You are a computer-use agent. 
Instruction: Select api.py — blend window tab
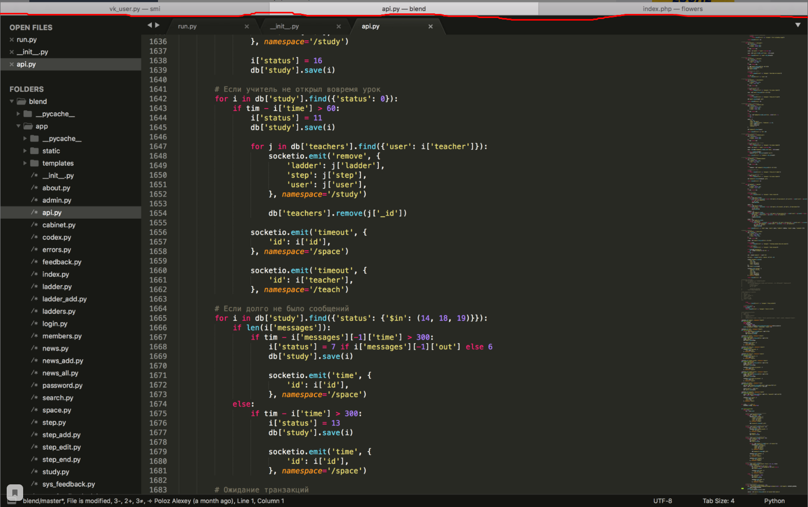[404, 9]
